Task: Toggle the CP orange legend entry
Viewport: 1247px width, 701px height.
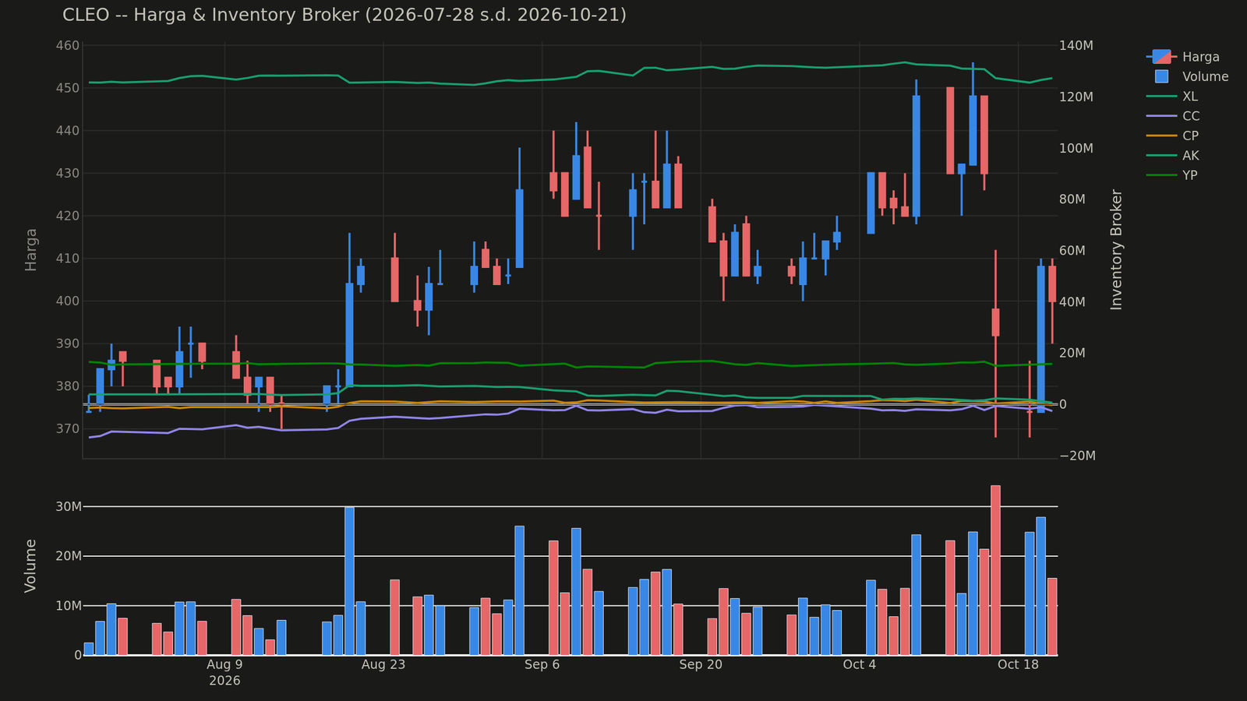Action: pos(1173,136)
